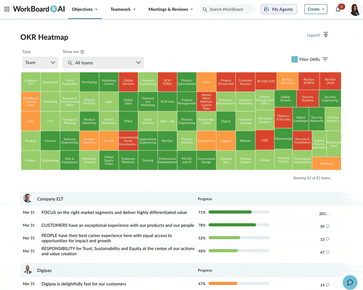Select the PM ML and AI tile
Screen dimensions: 363x290
pyautogui.click(x=187, y=160)
